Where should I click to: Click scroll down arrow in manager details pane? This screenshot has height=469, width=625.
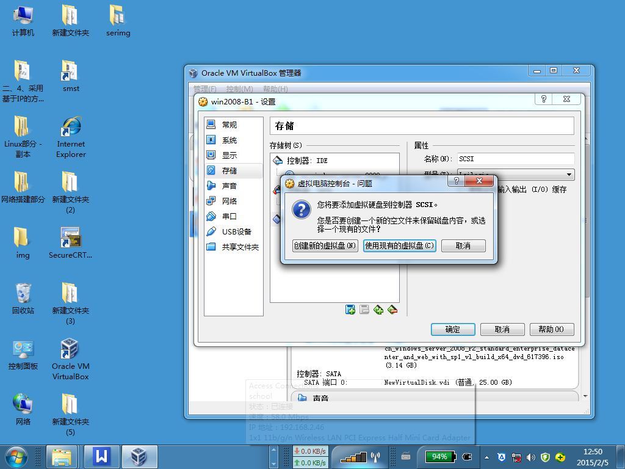[x=585, y=396]
